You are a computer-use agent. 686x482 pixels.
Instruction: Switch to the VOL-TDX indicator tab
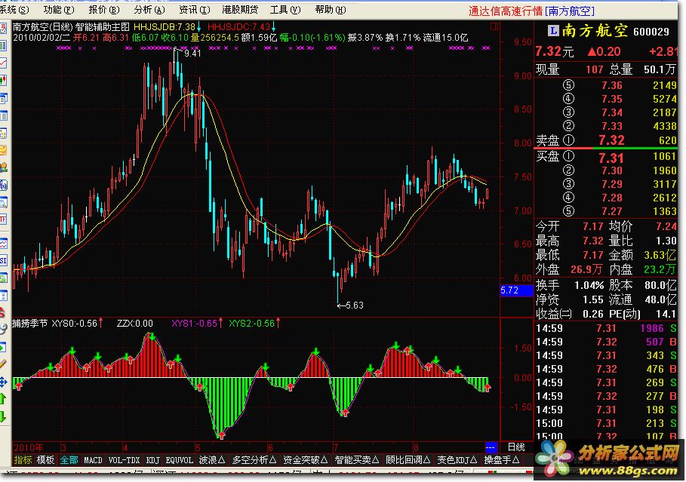pos(124,459)
